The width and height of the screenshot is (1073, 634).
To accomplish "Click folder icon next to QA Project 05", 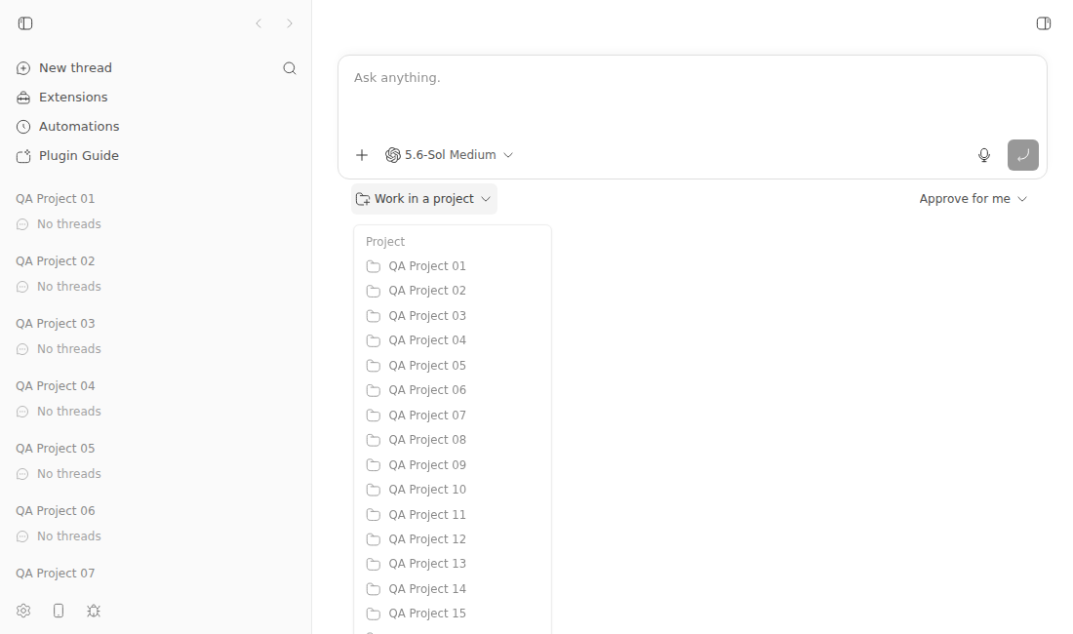I will point(373,366).
